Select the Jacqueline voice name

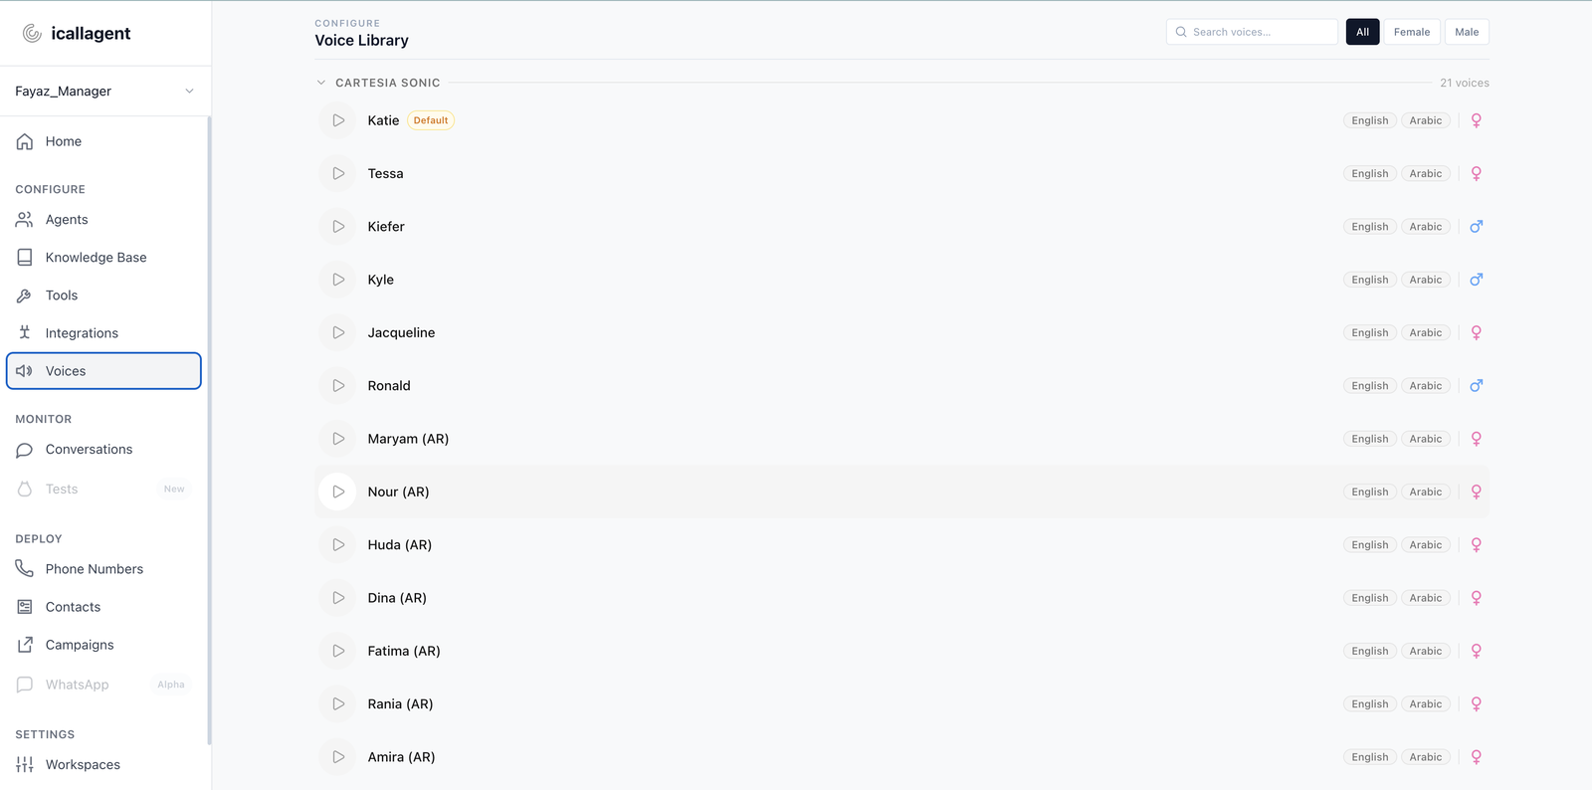(x=401, y=333)
